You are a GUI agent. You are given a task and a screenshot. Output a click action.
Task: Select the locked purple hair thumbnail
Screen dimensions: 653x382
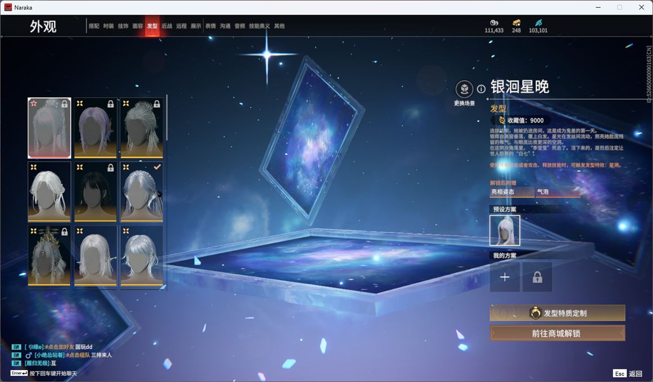(x=96, y=128)
